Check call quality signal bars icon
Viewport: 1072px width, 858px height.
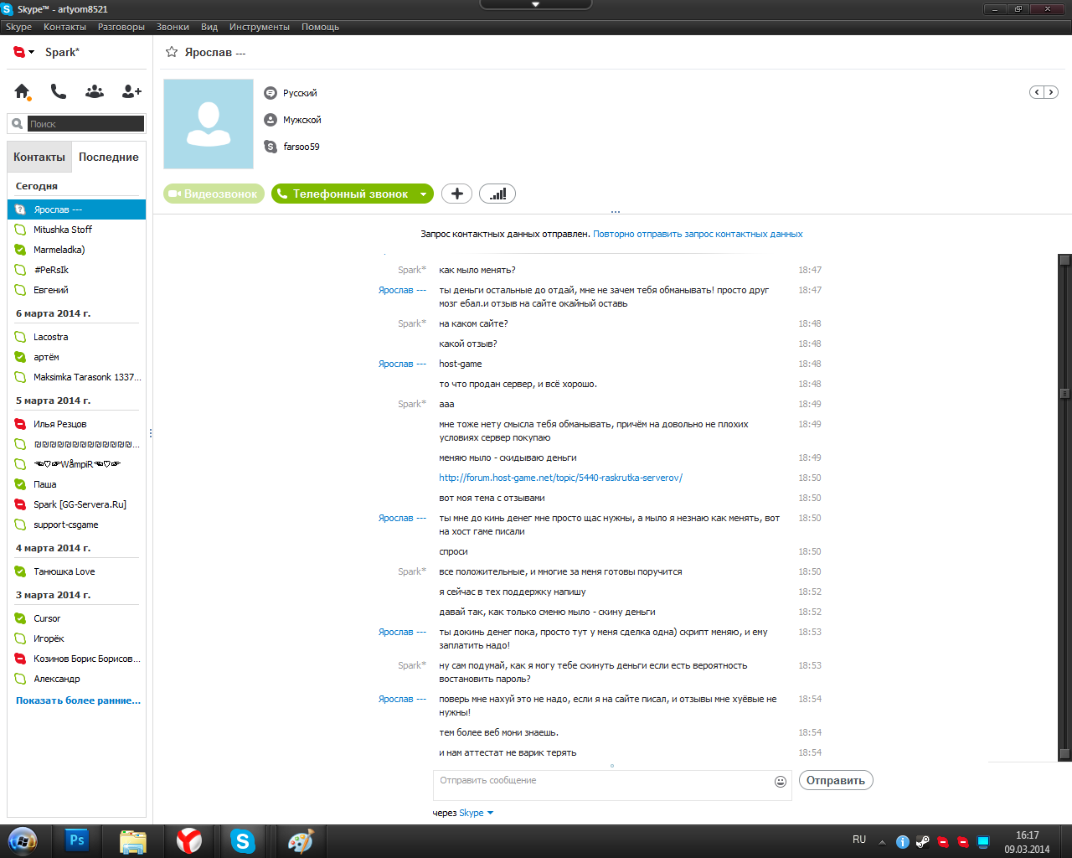coord(497,194)
